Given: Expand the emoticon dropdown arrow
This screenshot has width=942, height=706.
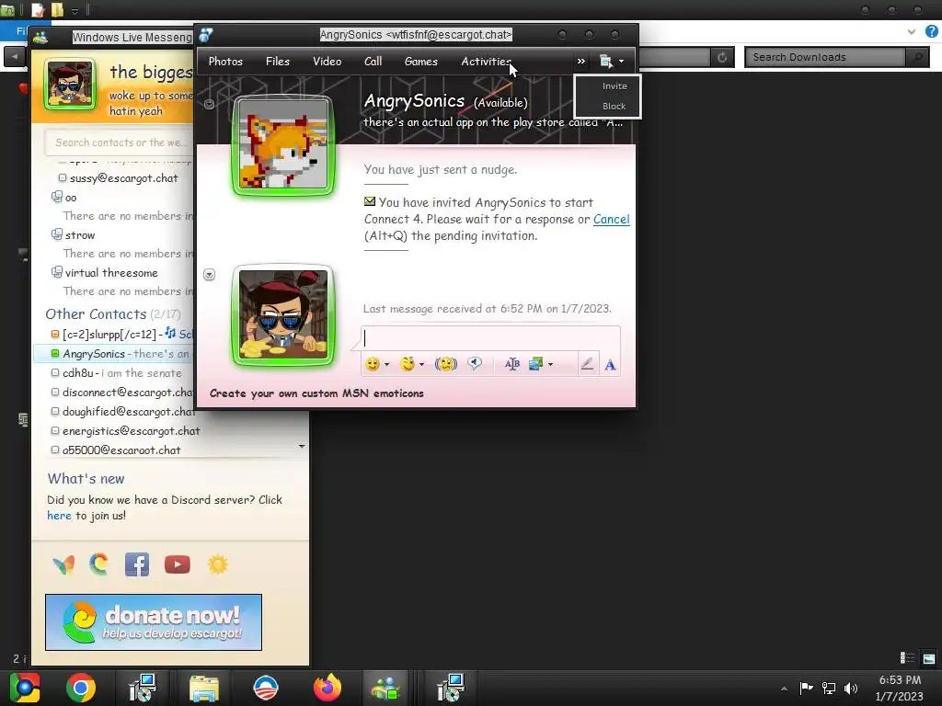Looking at the screenshot, I should pos(387,364).
